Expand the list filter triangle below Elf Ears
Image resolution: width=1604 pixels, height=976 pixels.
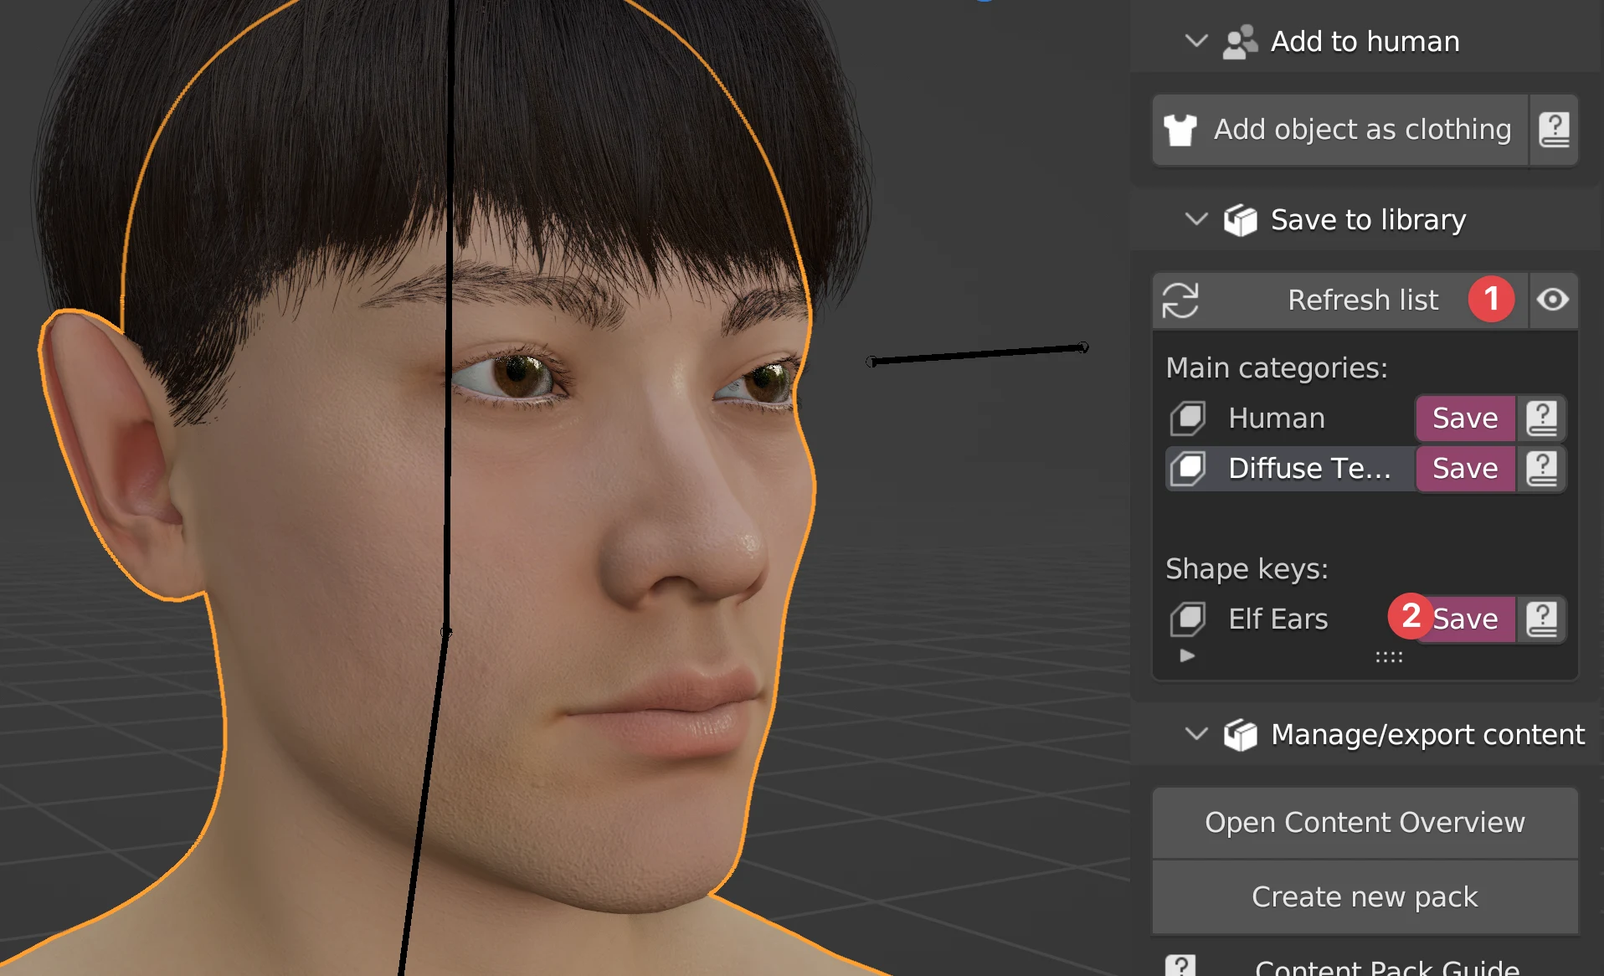pos(1187,655)
